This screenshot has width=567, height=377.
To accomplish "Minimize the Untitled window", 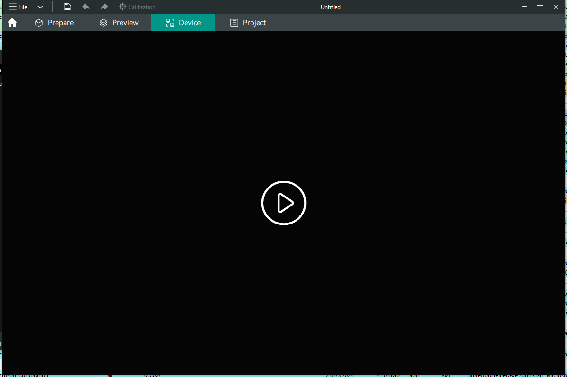I will pos(524,7).
